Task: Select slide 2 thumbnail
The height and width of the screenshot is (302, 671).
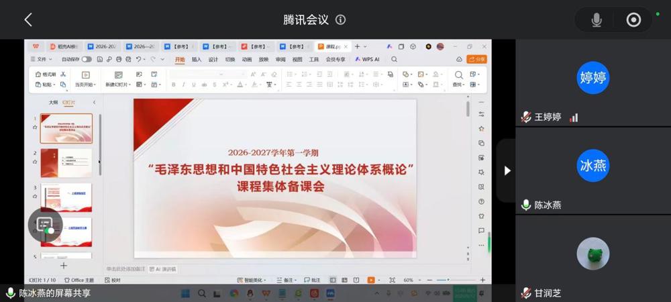Action: point(66,163)
